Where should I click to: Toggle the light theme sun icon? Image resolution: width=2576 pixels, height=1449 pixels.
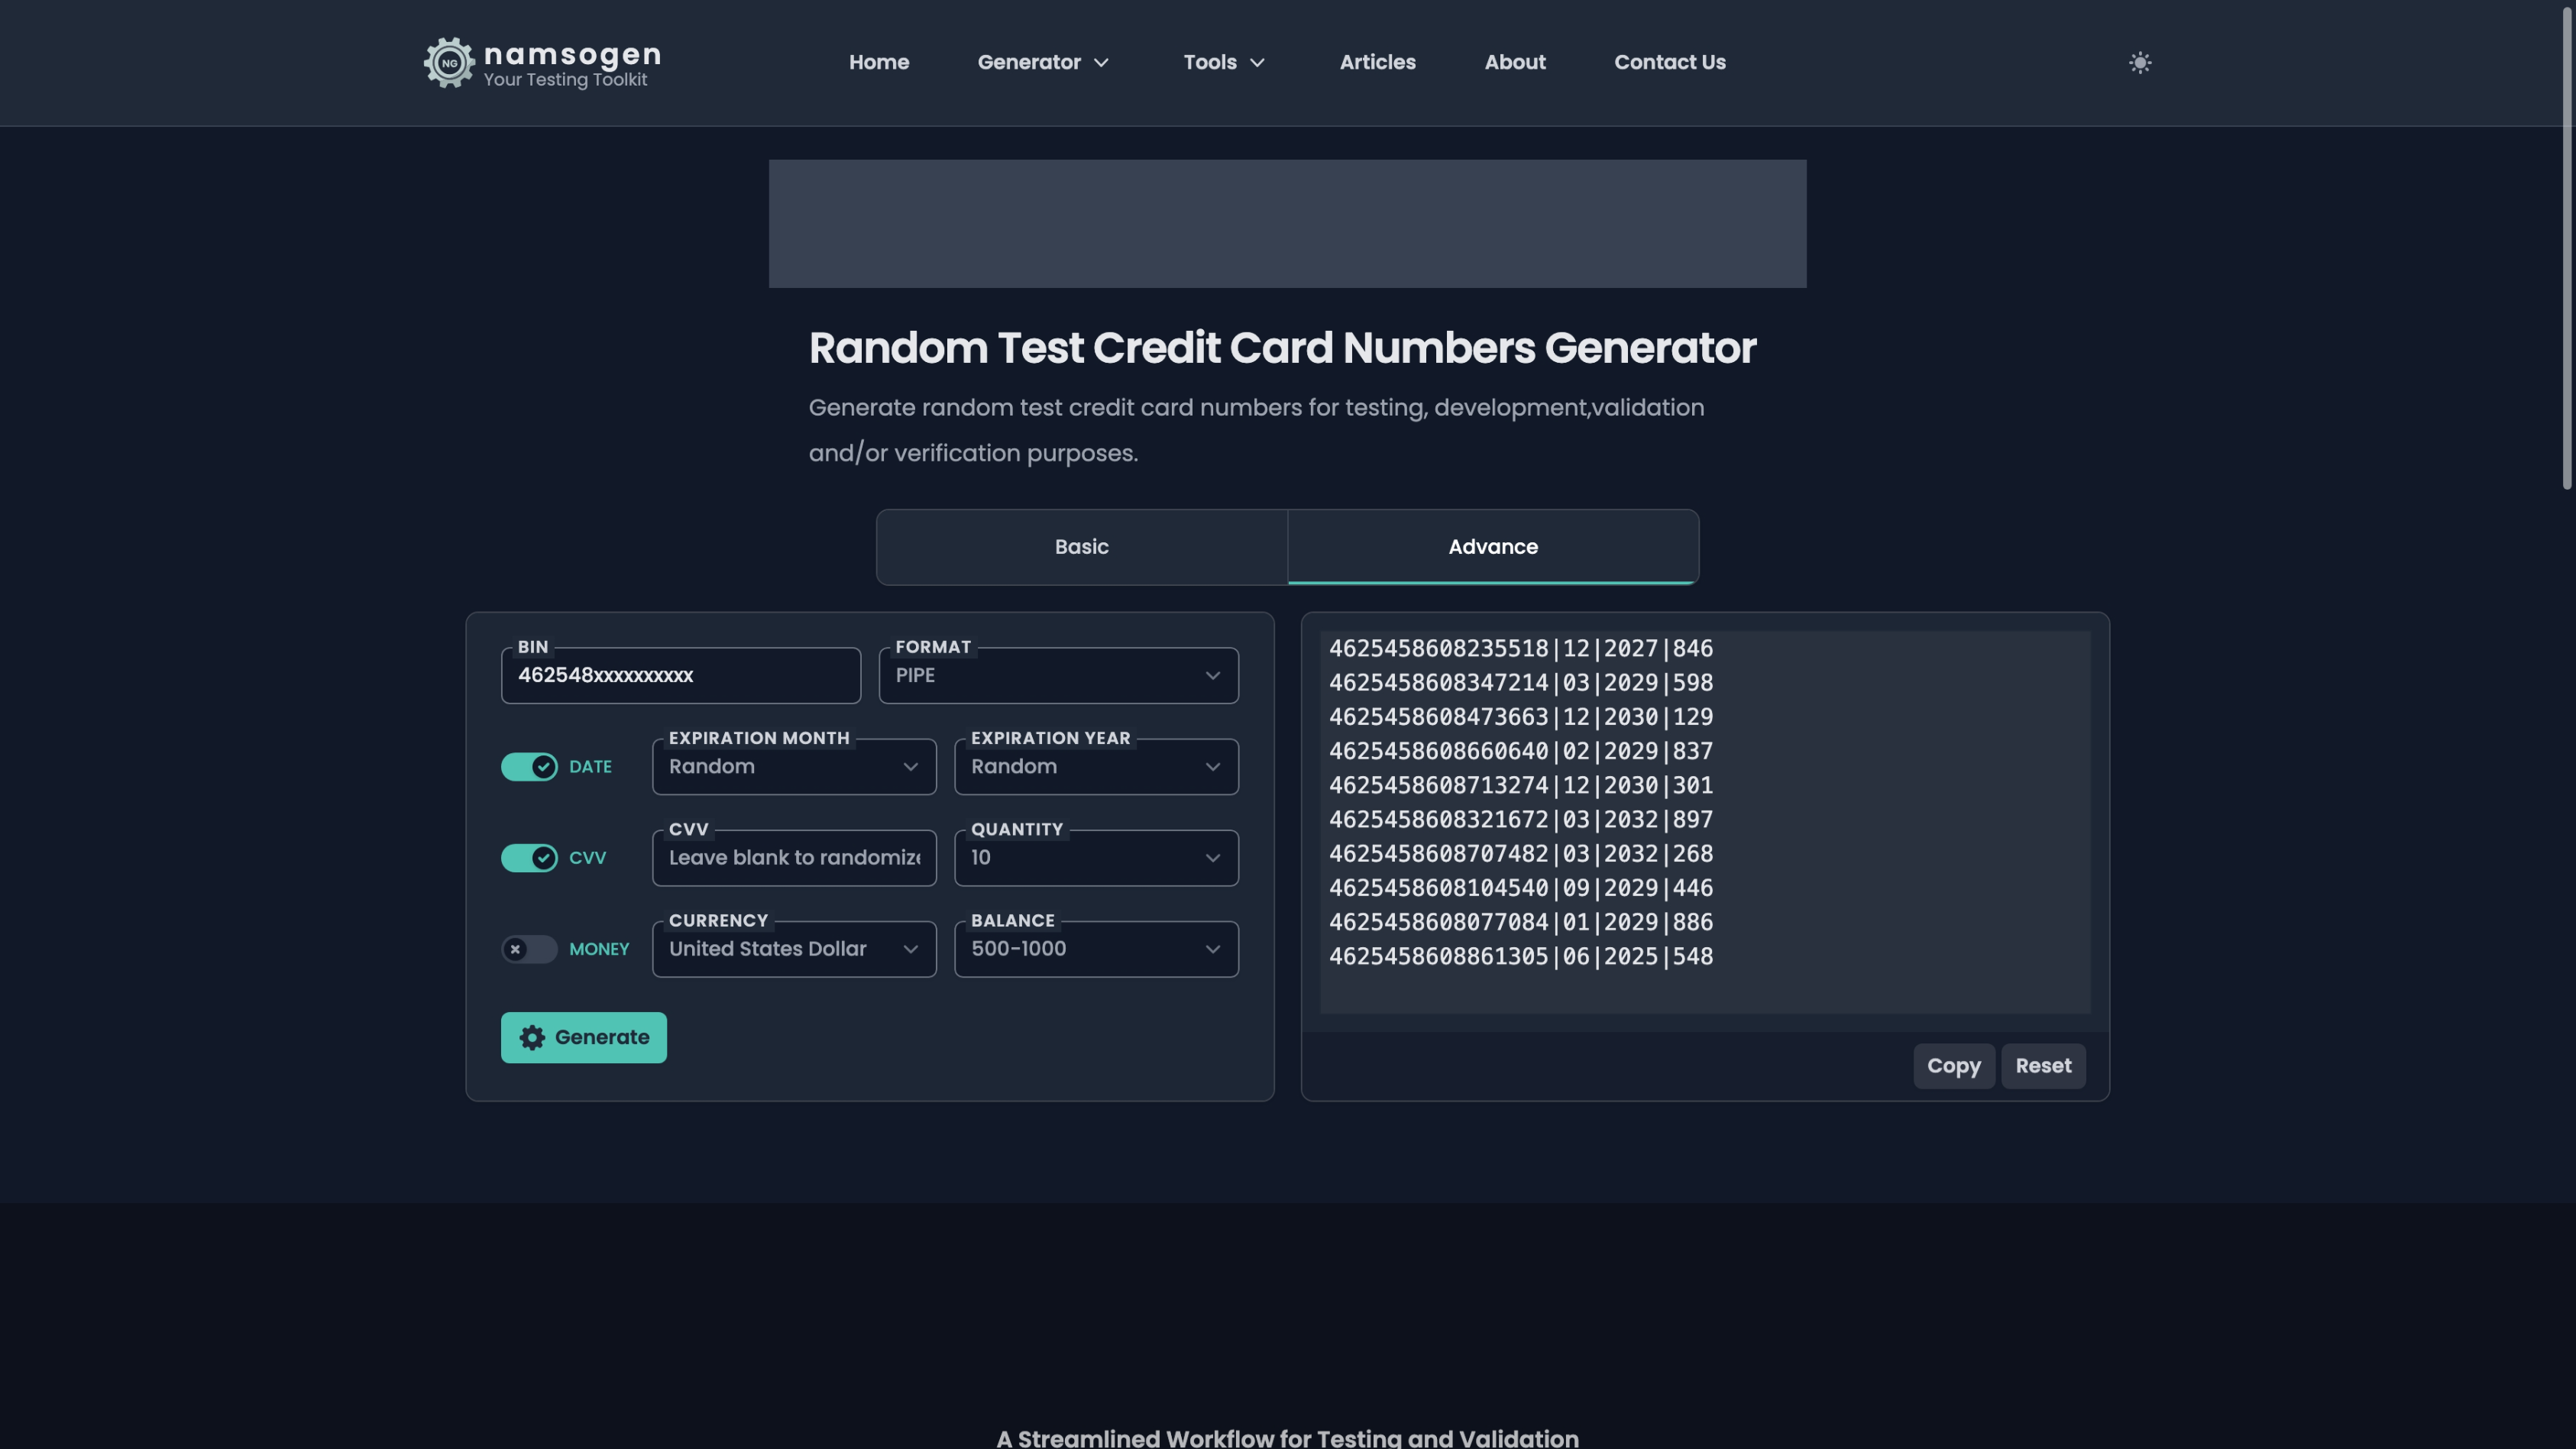(2139, 63)
